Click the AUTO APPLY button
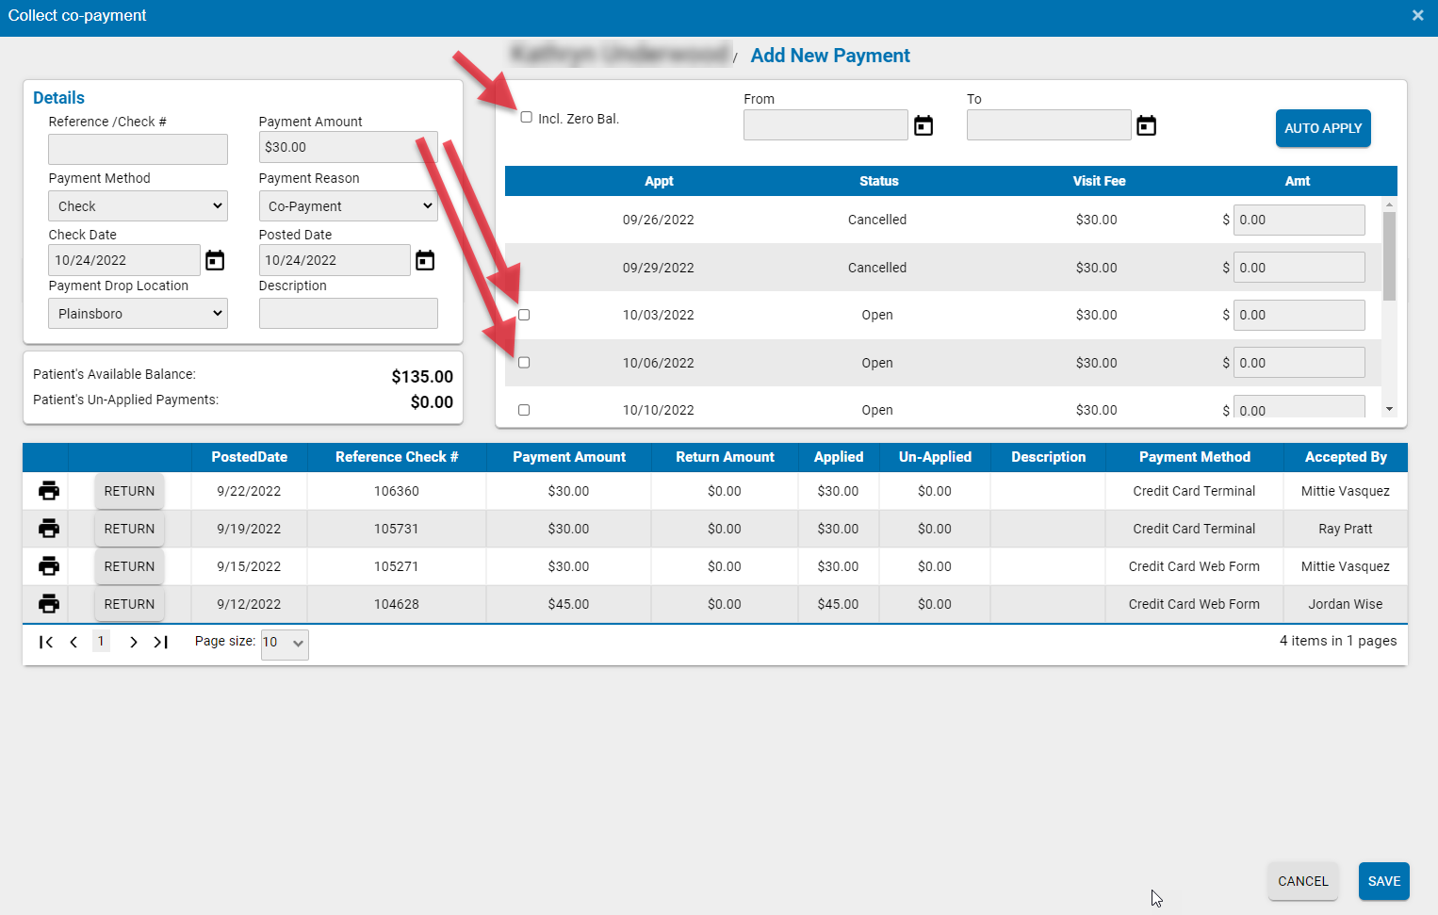 click(1323, 128)
